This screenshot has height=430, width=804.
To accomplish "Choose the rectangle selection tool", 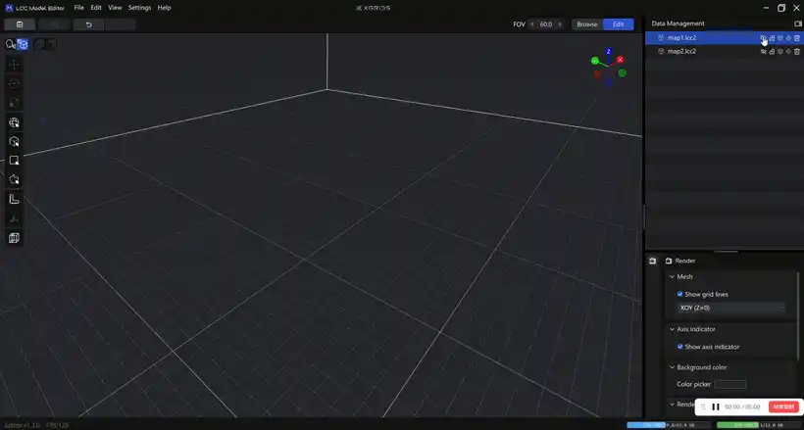I will click(x=14, y=161).
